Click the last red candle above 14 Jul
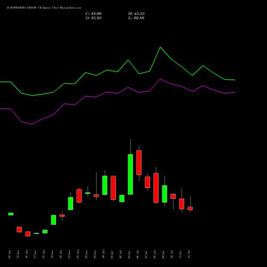Viewport: 267px width, 267px height. (x=190, y=208)
